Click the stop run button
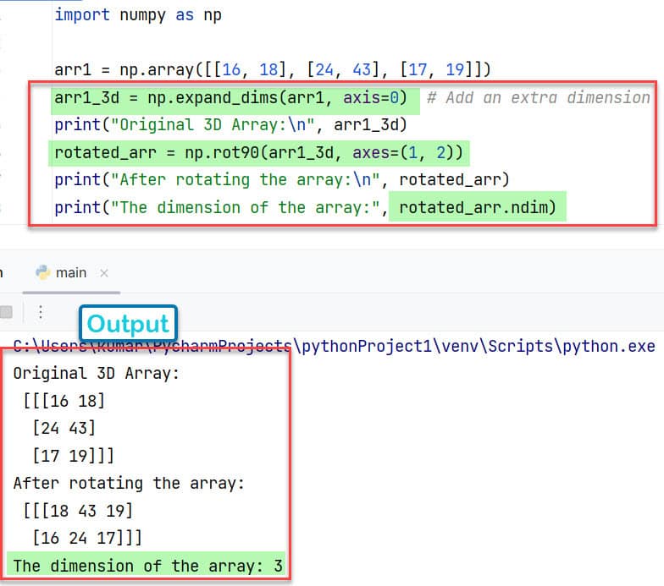The image size is (664, 586). [x=5, y=312]
